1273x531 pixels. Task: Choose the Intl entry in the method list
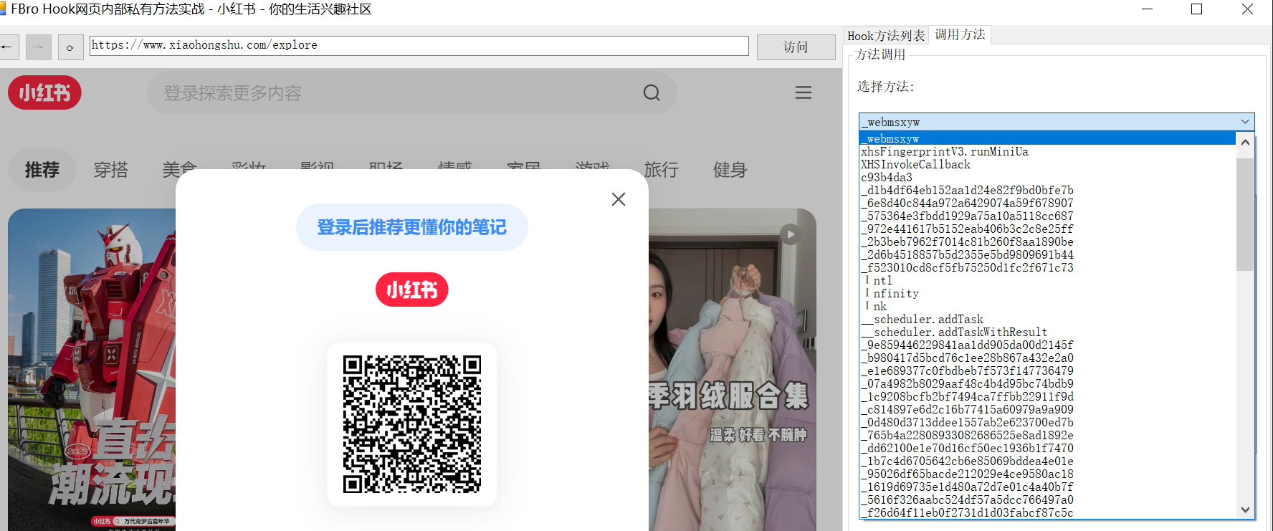[x=1048, y=280]
